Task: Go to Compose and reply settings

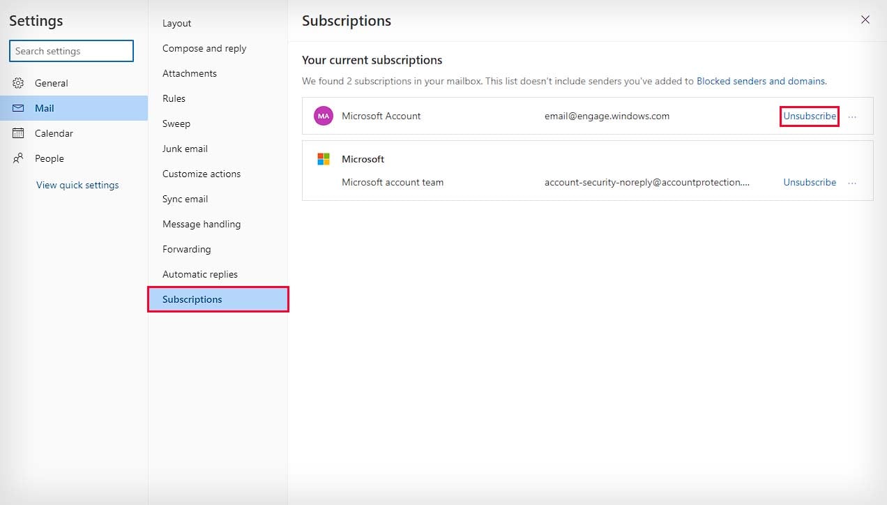Action: (204, 48)
